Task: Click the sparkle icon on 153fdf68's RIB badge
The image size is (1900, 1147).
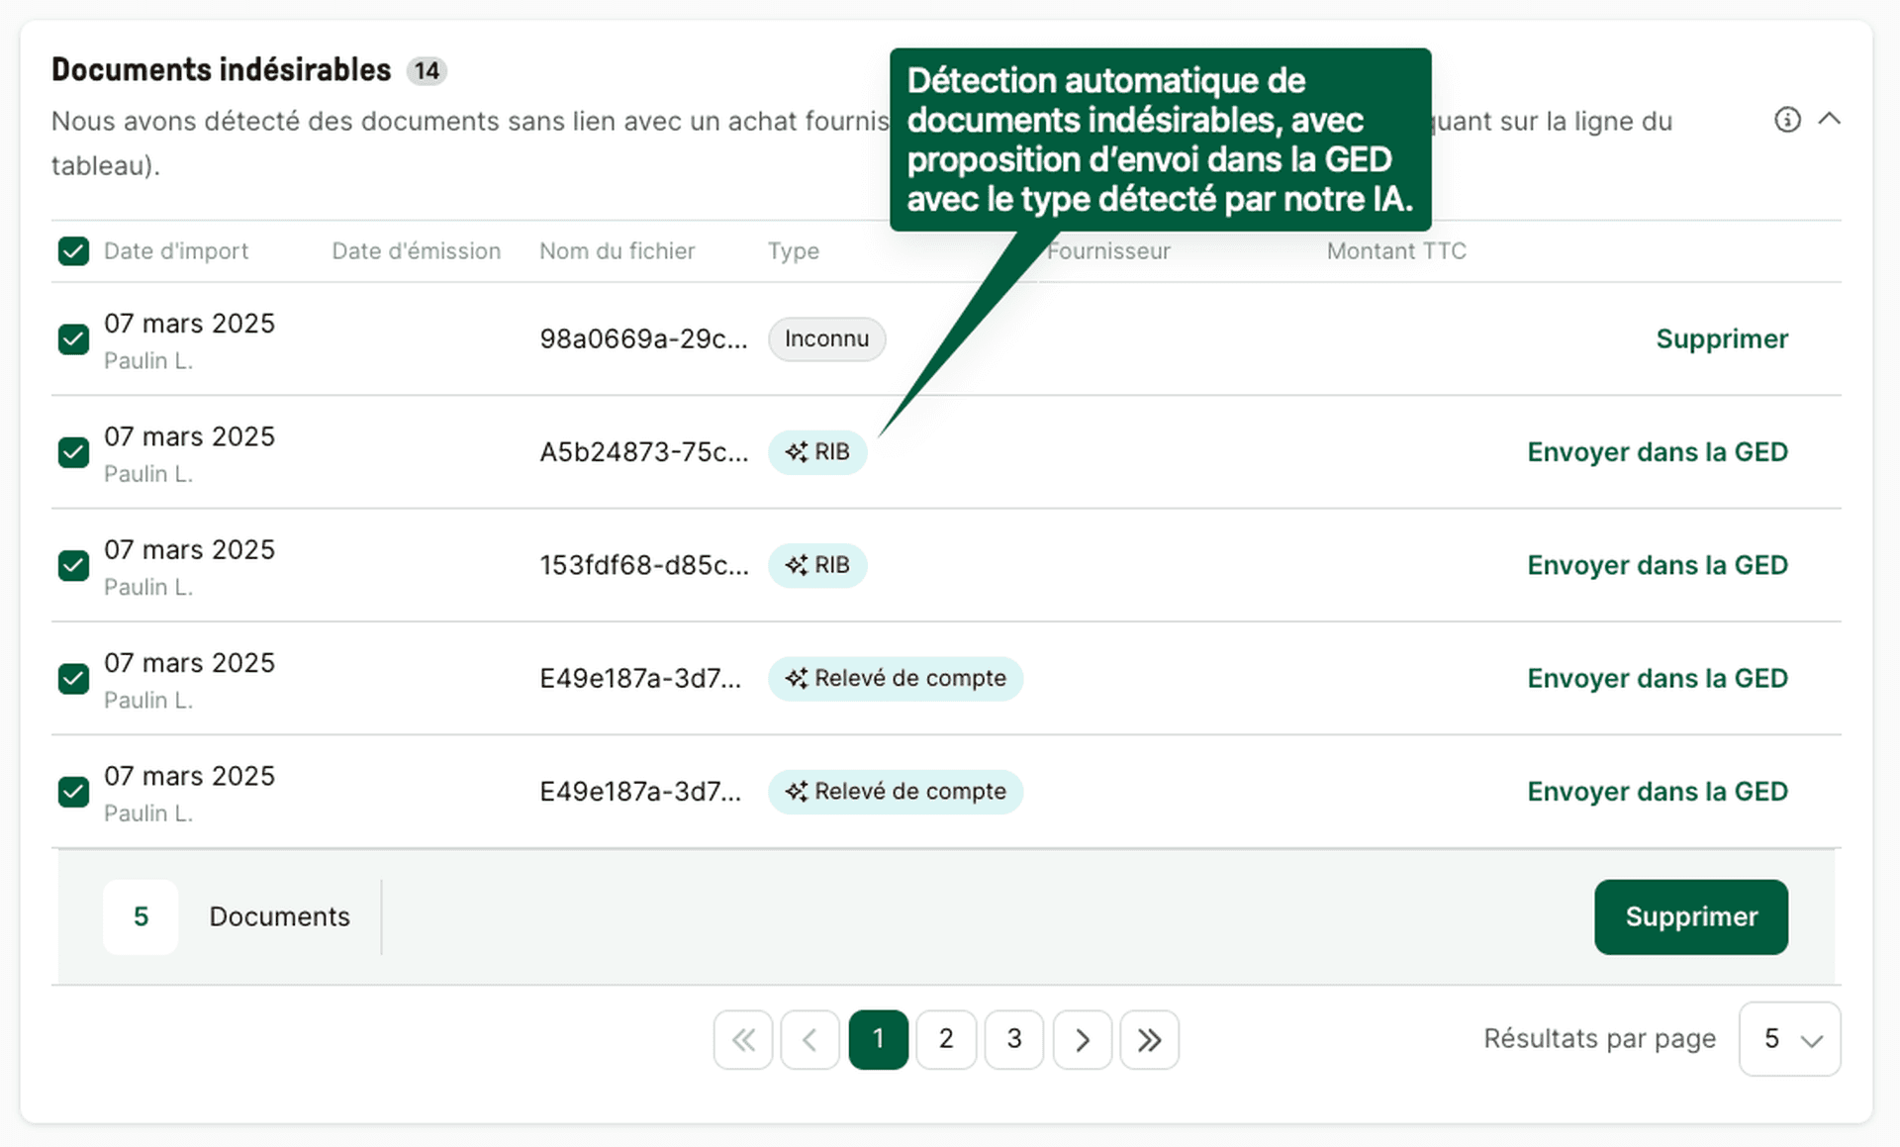Action: [x=796, y=565]
